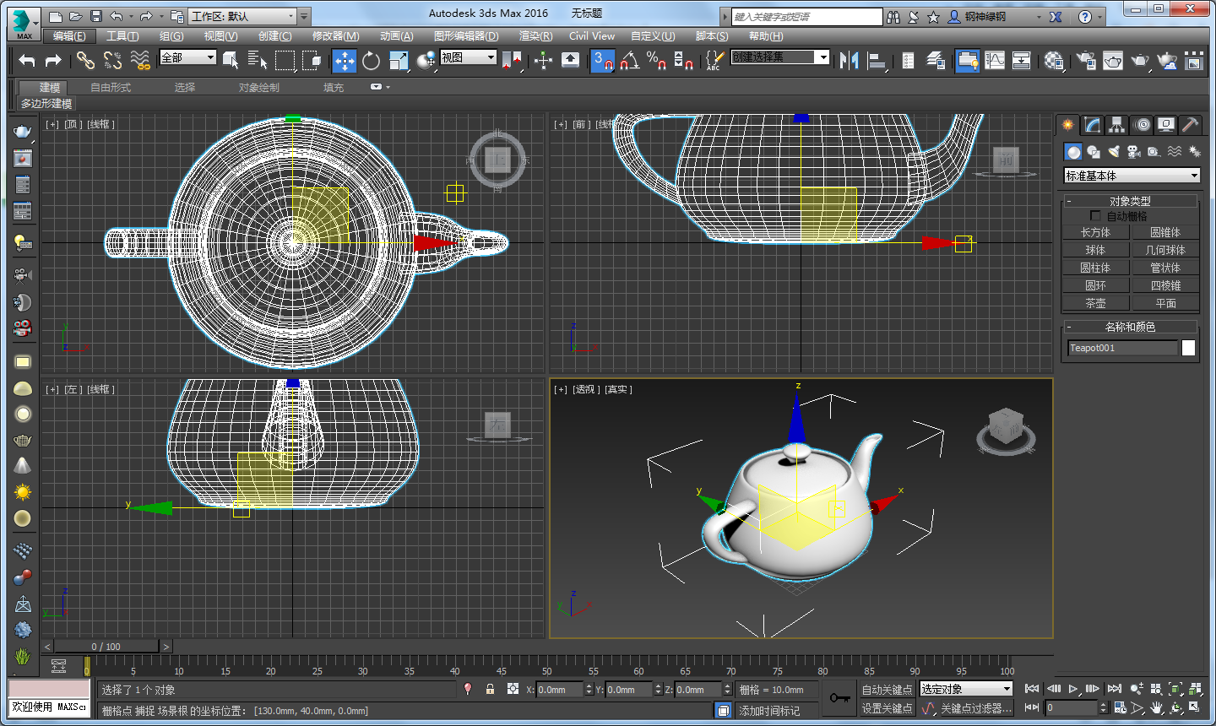Click the Mirror tool icon
This screenshot has width=1216, height=726.
[x=850, y=60]
